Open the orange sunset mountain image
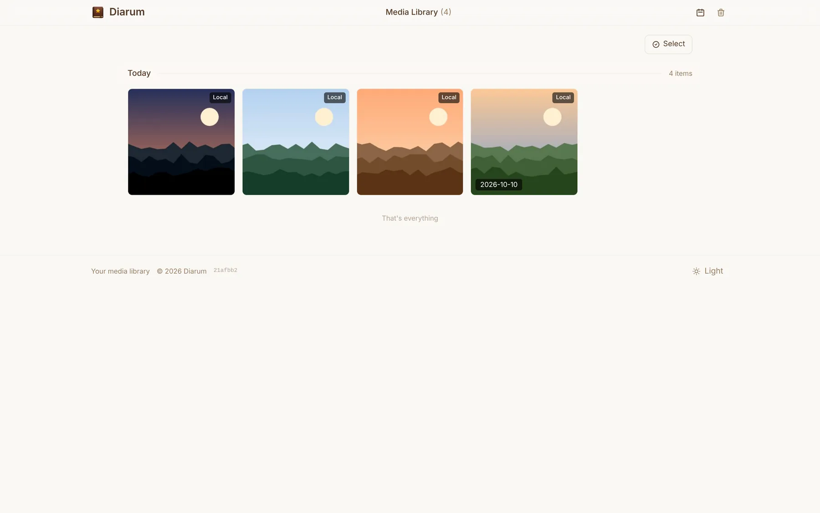820x513 pixels. point(410,142)
